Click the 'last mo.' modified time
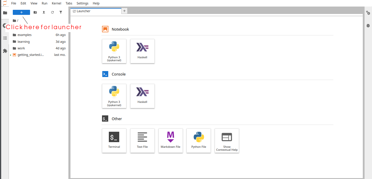 pos(60,55)
